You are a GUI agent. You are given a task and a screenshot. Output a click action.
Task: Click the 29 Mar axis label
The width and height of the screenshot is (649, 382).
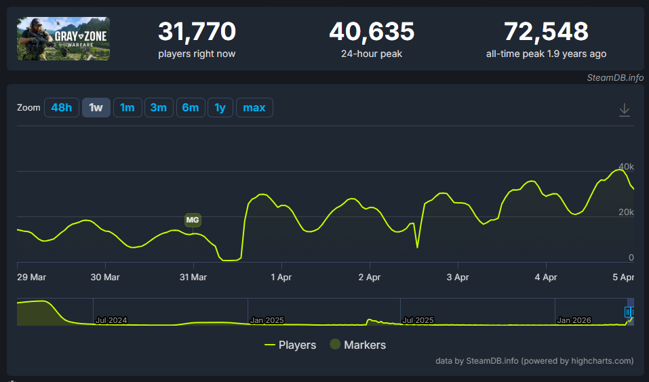[x=31, y=278]
